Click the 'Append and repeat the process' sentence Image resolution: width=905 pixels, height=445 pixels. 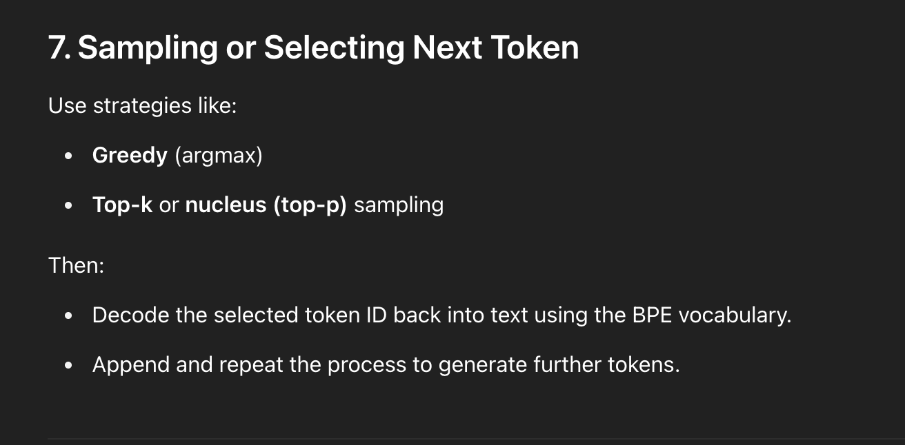pyautogui.click(x=386, y=364)
